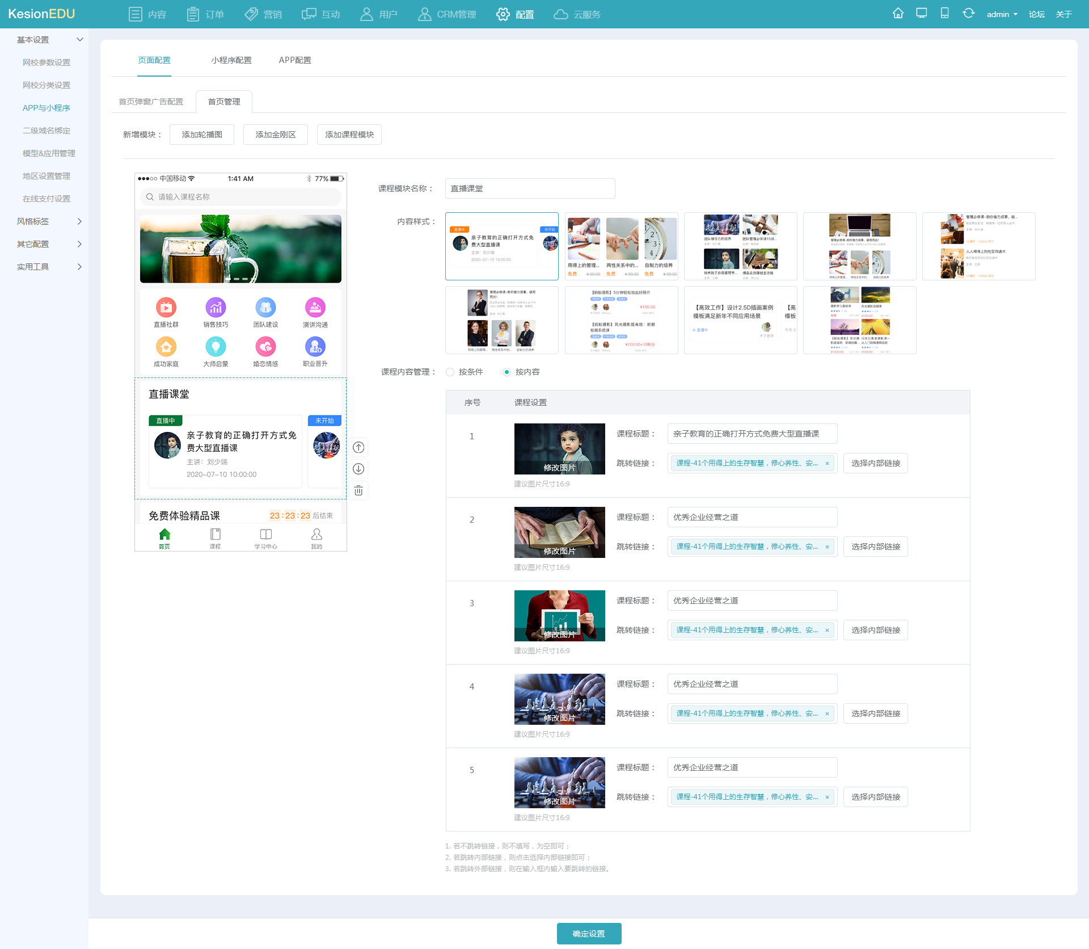Select 按条件 radio button for course management
Image resolution: width=1089 pixels, height=949 pixels.
[x=449, y=372]
